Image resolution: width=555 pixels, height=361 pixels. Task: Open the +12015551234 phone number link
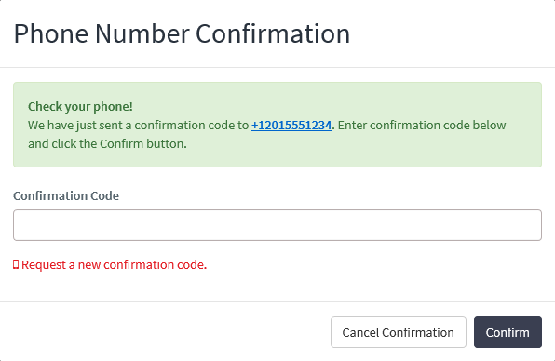click(x=291, y=126)
